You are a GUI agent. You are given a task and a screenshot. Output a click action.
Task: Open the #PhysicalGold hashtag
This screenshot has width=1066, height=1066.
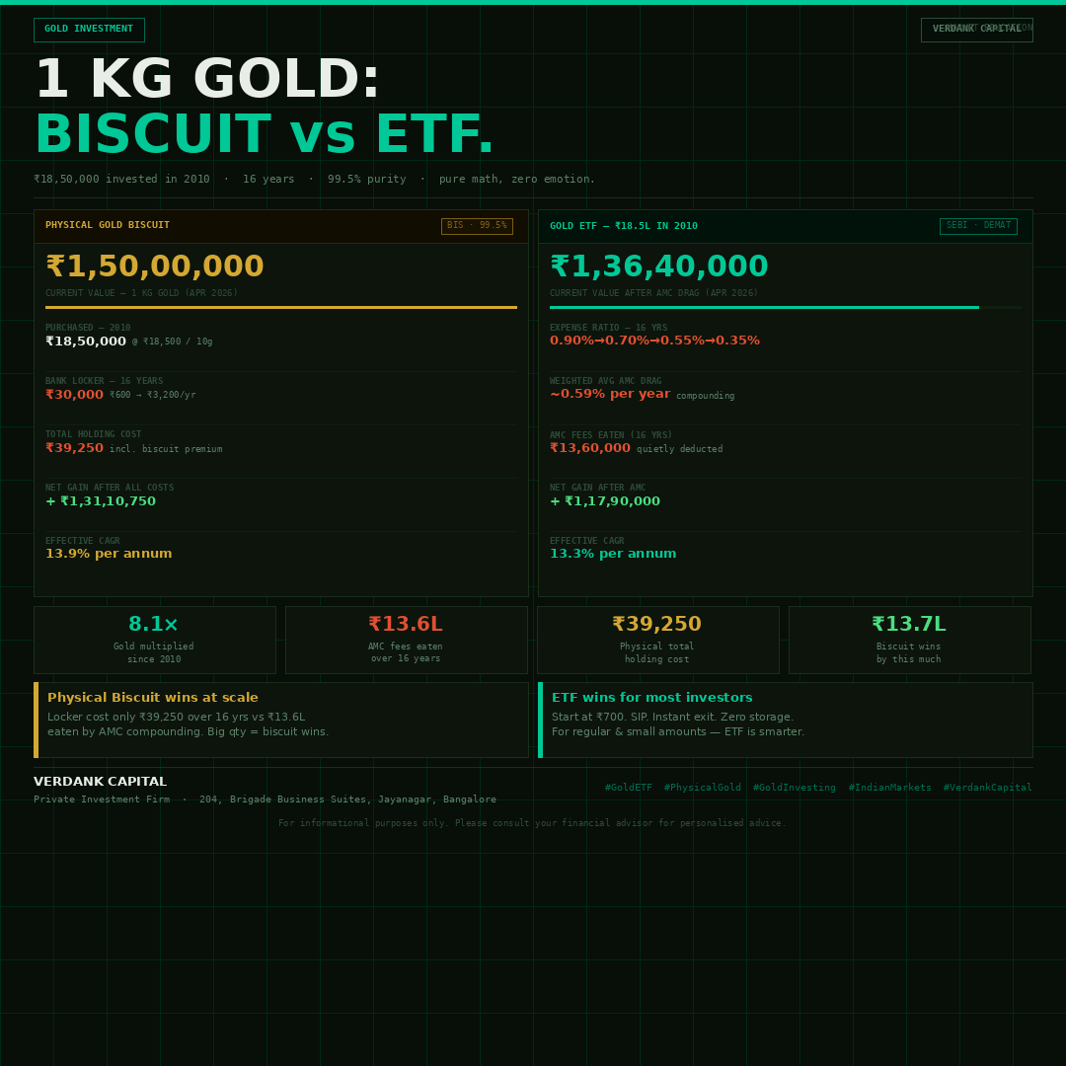(703, 788)
